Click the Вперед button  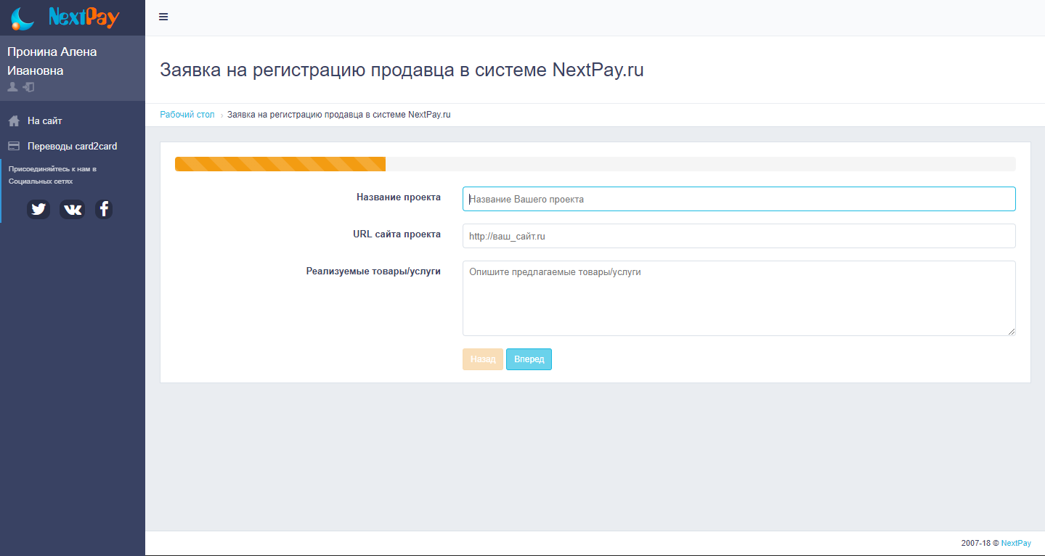(529, 359)
